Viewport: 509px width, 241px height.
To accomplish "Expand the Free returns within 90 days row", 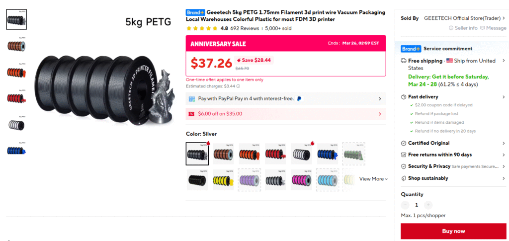I will click(x=504, y=155).
